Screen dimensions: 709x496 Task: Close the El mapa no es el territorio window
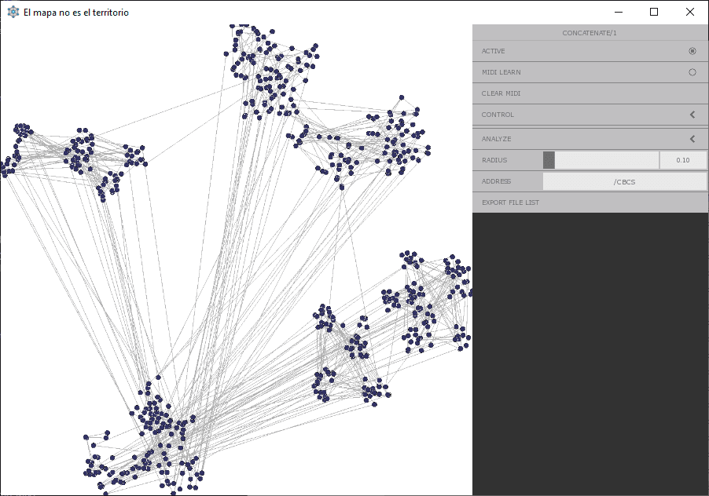pos(690,12)
